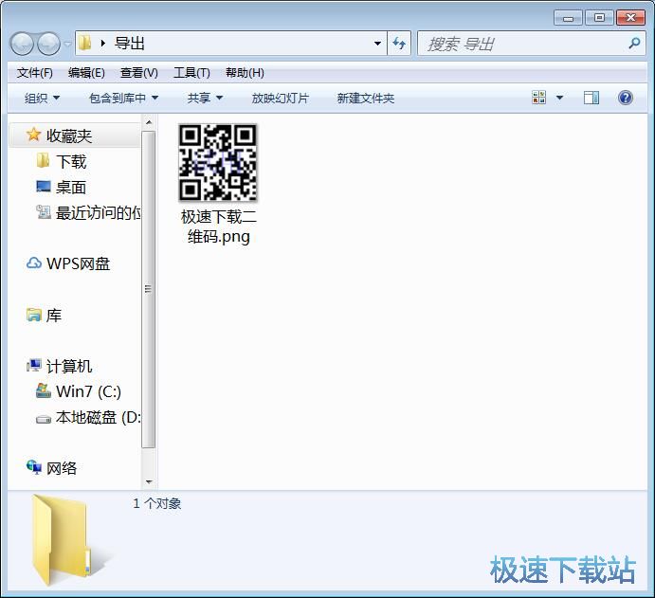Refresh the folder with the refresh button
Screen dimensions: 655x598
click(399, 43)
